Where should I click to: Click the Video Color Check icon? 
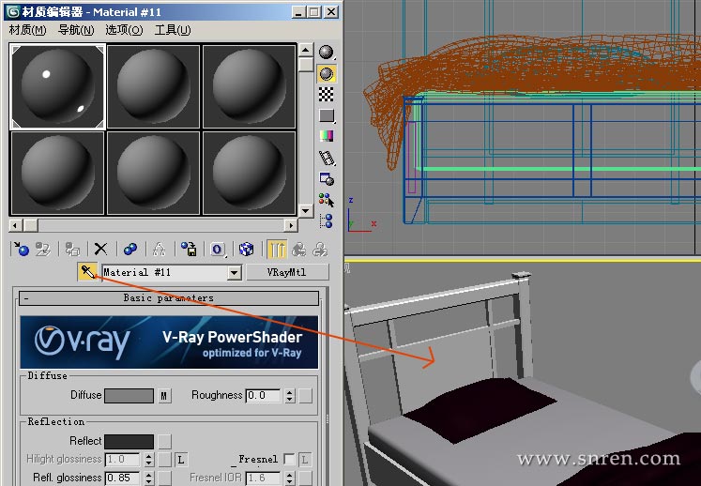pyautogui.click(x=327, y=136)
